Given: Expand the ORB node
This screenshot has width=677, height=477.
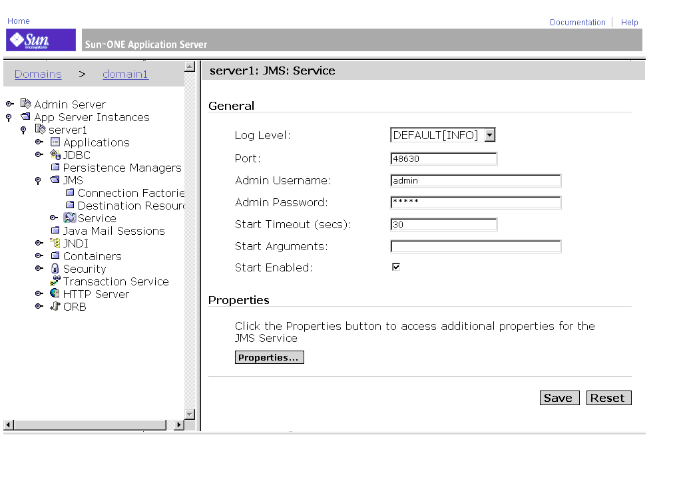Looking at the screenshot, I should click(x=39, y=306).
